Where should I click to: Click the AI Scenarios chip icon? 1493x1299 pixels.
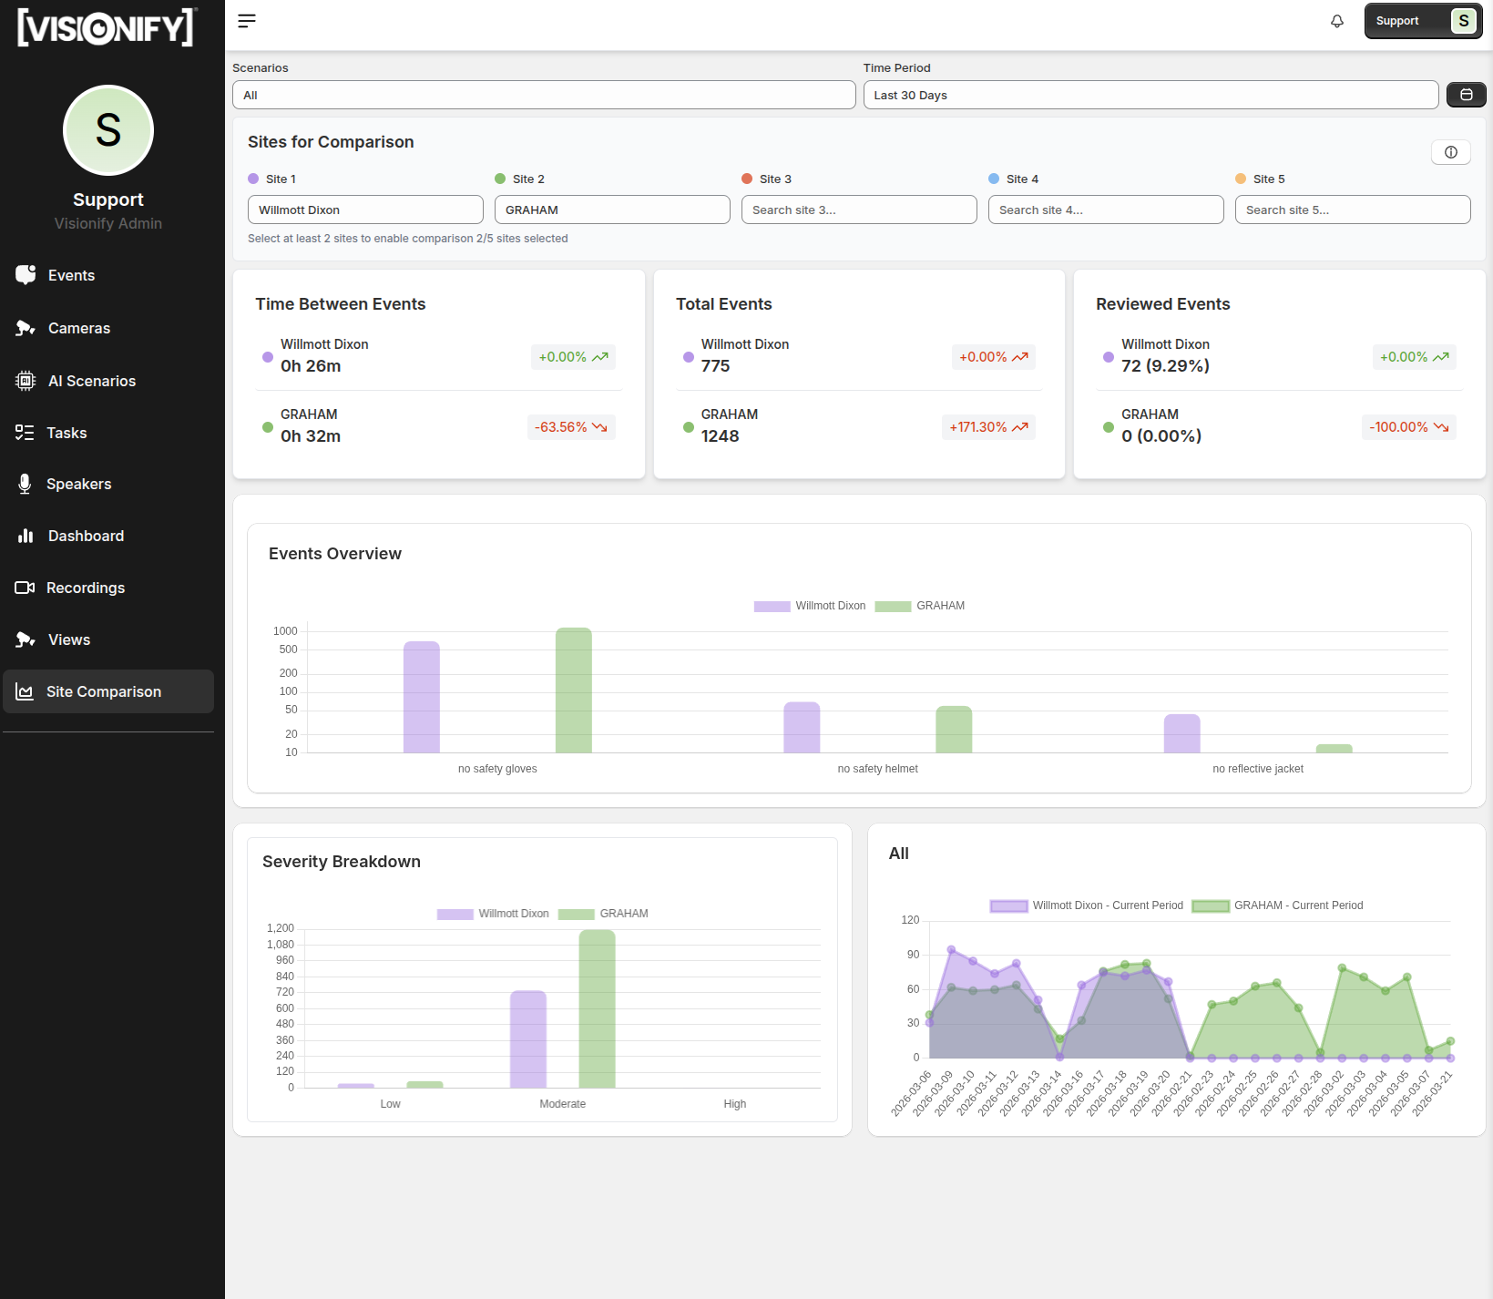pos(26,381)
